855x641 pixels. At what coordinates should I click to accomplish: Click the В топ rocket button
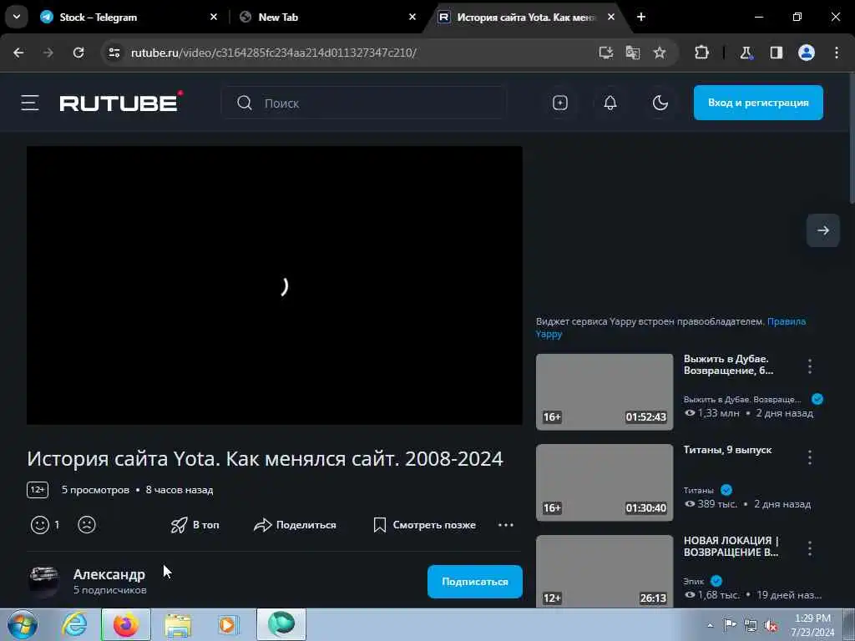(195, 525)
